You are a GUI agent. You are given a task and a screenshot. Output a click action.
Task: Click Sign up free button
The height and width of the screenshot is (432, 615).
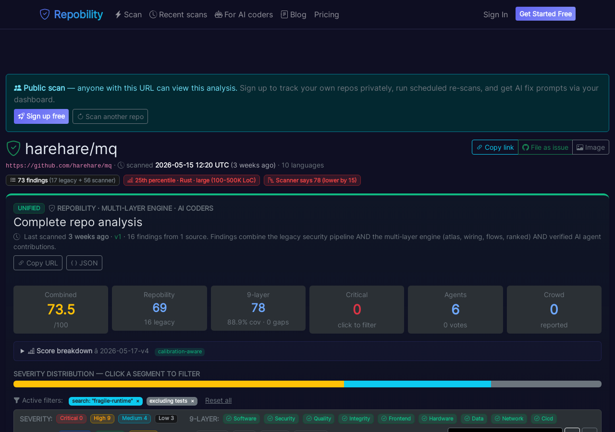coord(41,116)
